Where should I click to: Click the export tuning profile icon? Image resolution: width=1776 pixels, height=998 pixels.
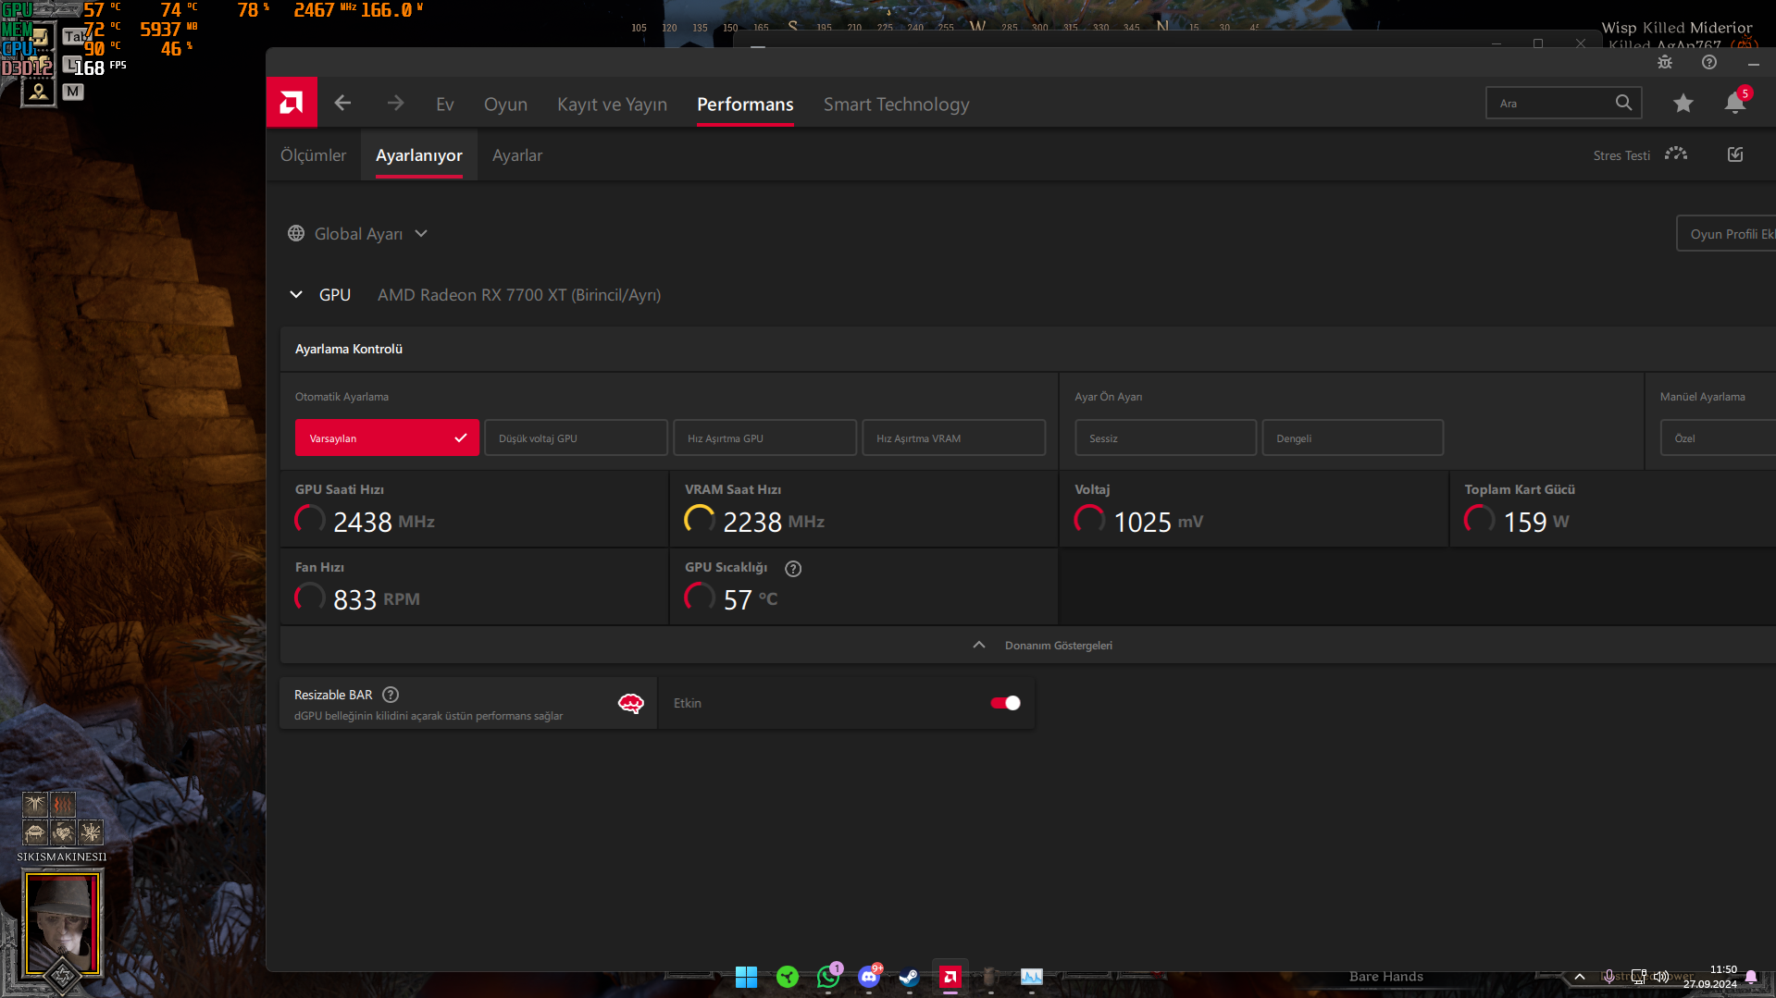(x=1735, y=154)
